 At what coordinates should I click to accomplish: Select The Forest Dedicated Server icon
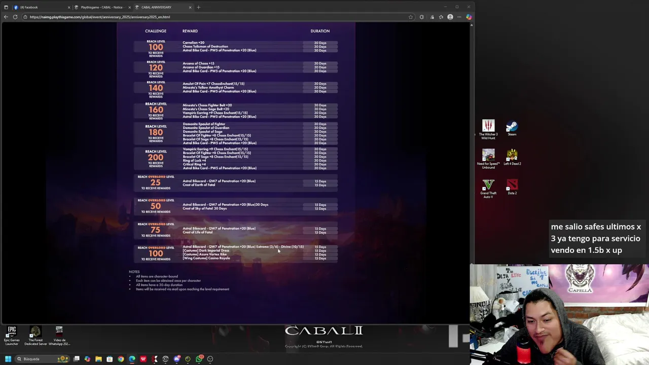35,336
